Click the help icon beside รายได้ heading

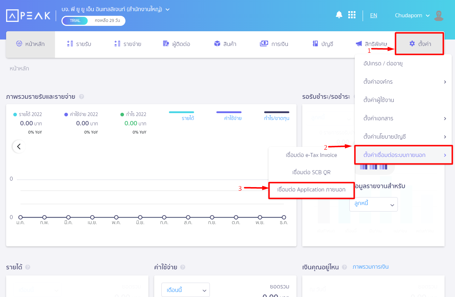(x=28, y=267)
